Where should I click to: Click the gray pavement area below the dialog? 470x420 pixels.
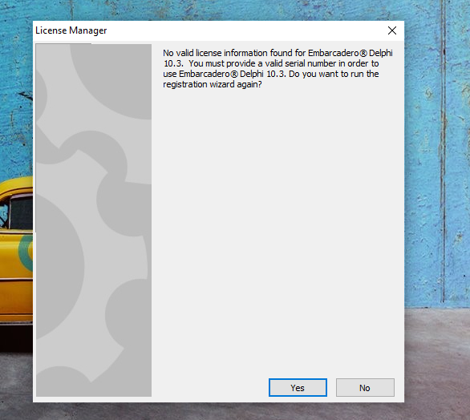[x=234, y=411]
